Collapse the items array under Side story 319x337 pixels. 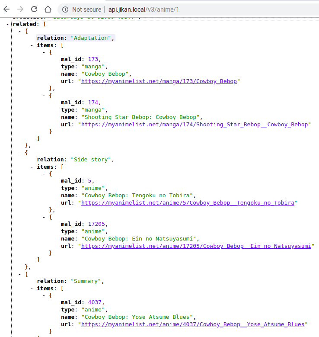(32, 167)
